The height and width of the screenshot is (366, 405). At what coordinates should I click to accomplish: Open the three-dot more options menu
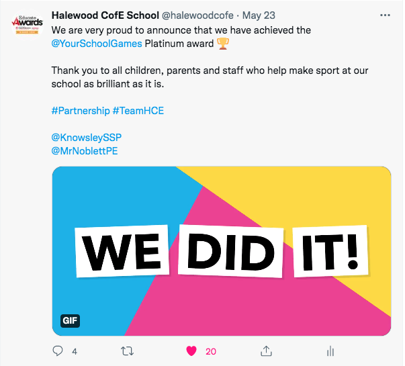(384, 15)
